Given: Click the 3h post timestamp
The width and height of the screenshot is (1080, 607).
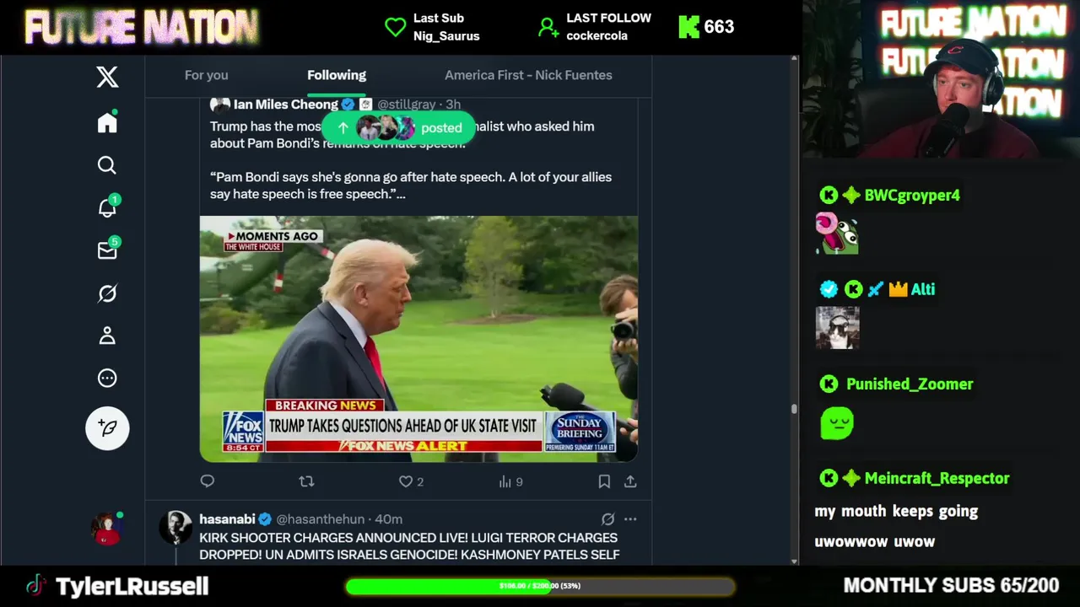Looking at the screenshot, I should coord(453,105).
